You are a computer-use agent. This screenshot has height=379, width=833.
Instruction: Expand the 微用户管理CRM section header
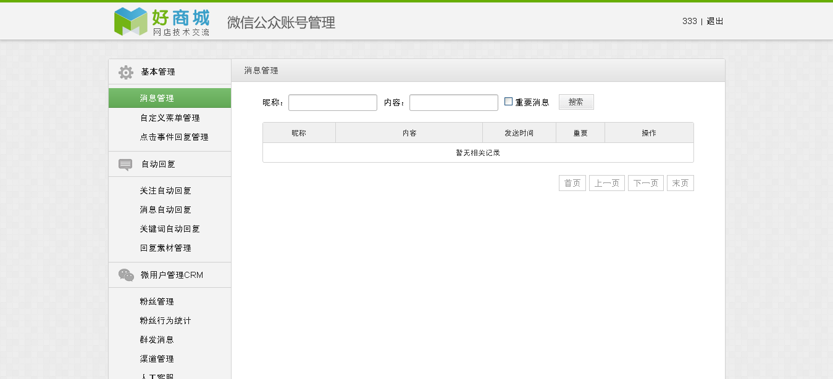170,275
